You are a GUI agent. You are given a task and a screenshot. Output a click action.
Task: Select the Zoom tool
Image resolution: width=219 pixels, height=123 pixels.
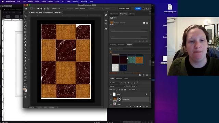(x=25, y=81)
